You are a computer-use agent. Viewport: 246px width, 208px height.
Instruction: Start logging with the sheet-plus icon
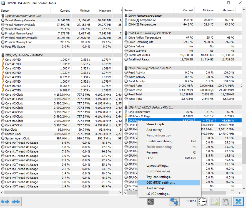214,201
